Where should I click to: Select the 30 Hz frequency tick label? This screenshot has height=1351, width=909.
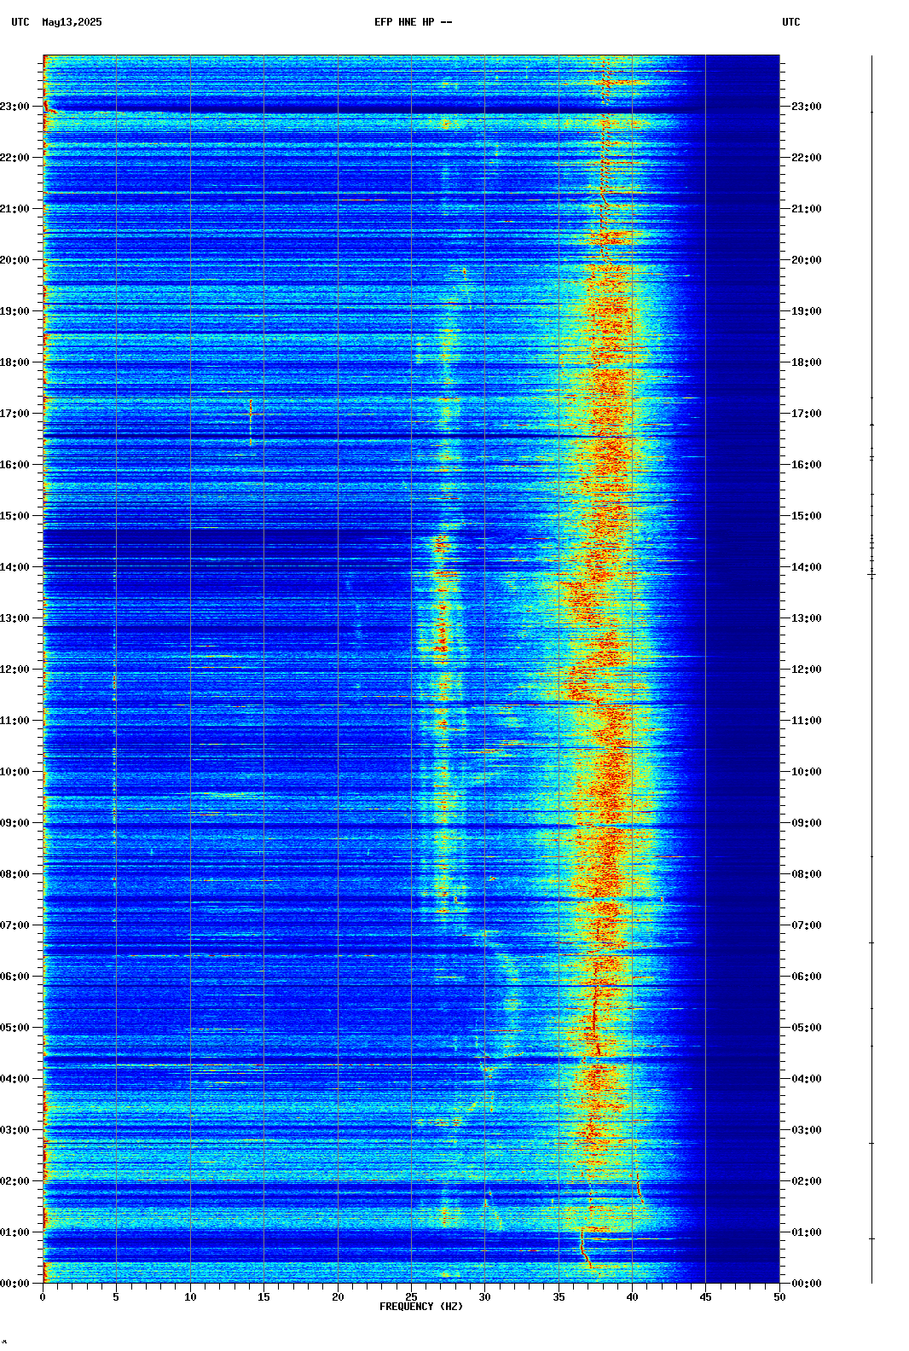coord(484,1297)
